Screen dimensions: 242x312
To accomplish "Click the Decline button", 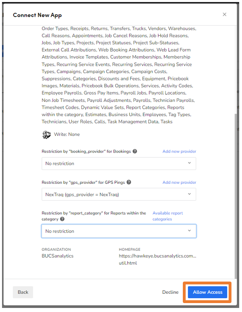I will tap(170, 292).
